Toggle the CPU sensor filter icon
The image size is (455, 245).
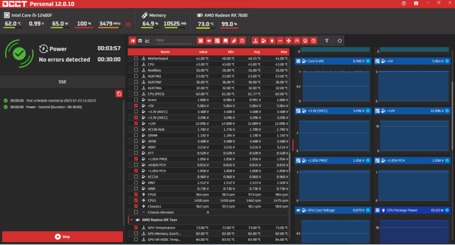[201, 40]
